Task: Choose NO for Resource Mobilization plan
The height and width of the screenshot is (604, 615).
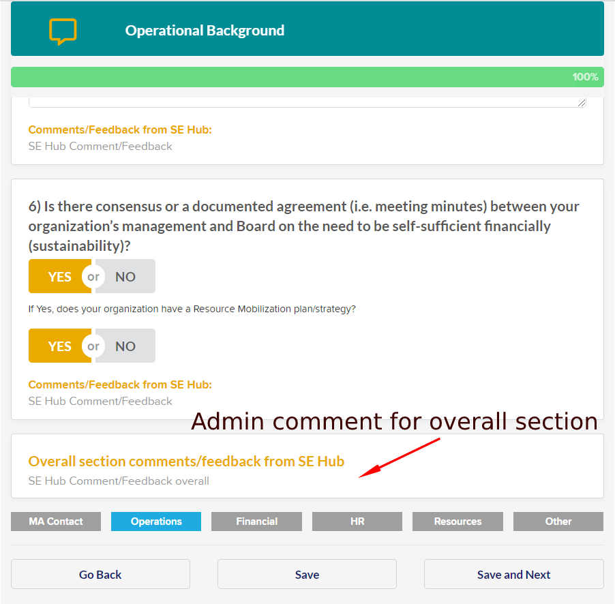Action: click(x=125, y=346)
